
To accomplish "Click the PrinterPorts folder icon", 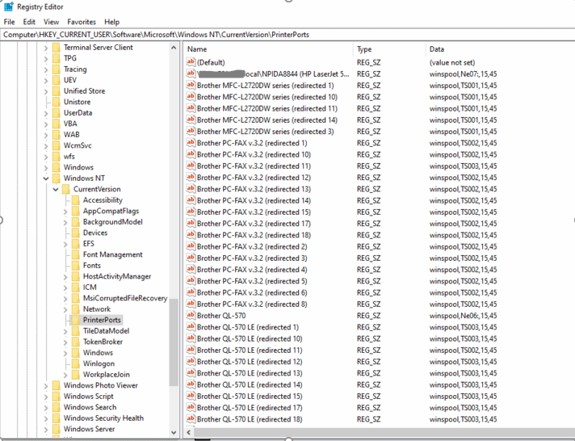I will click(75, 320).
